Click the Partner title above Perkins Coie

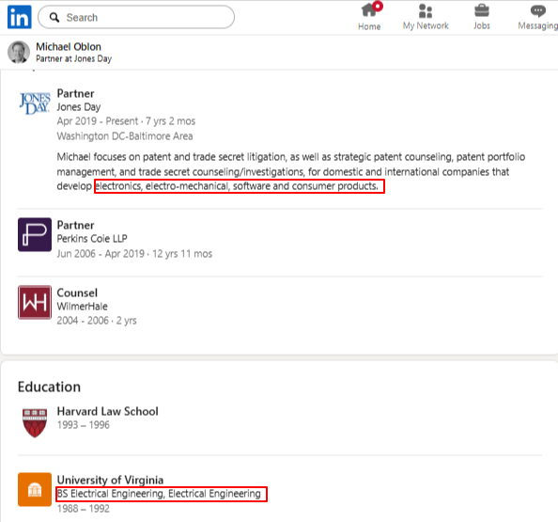(75, 225)
